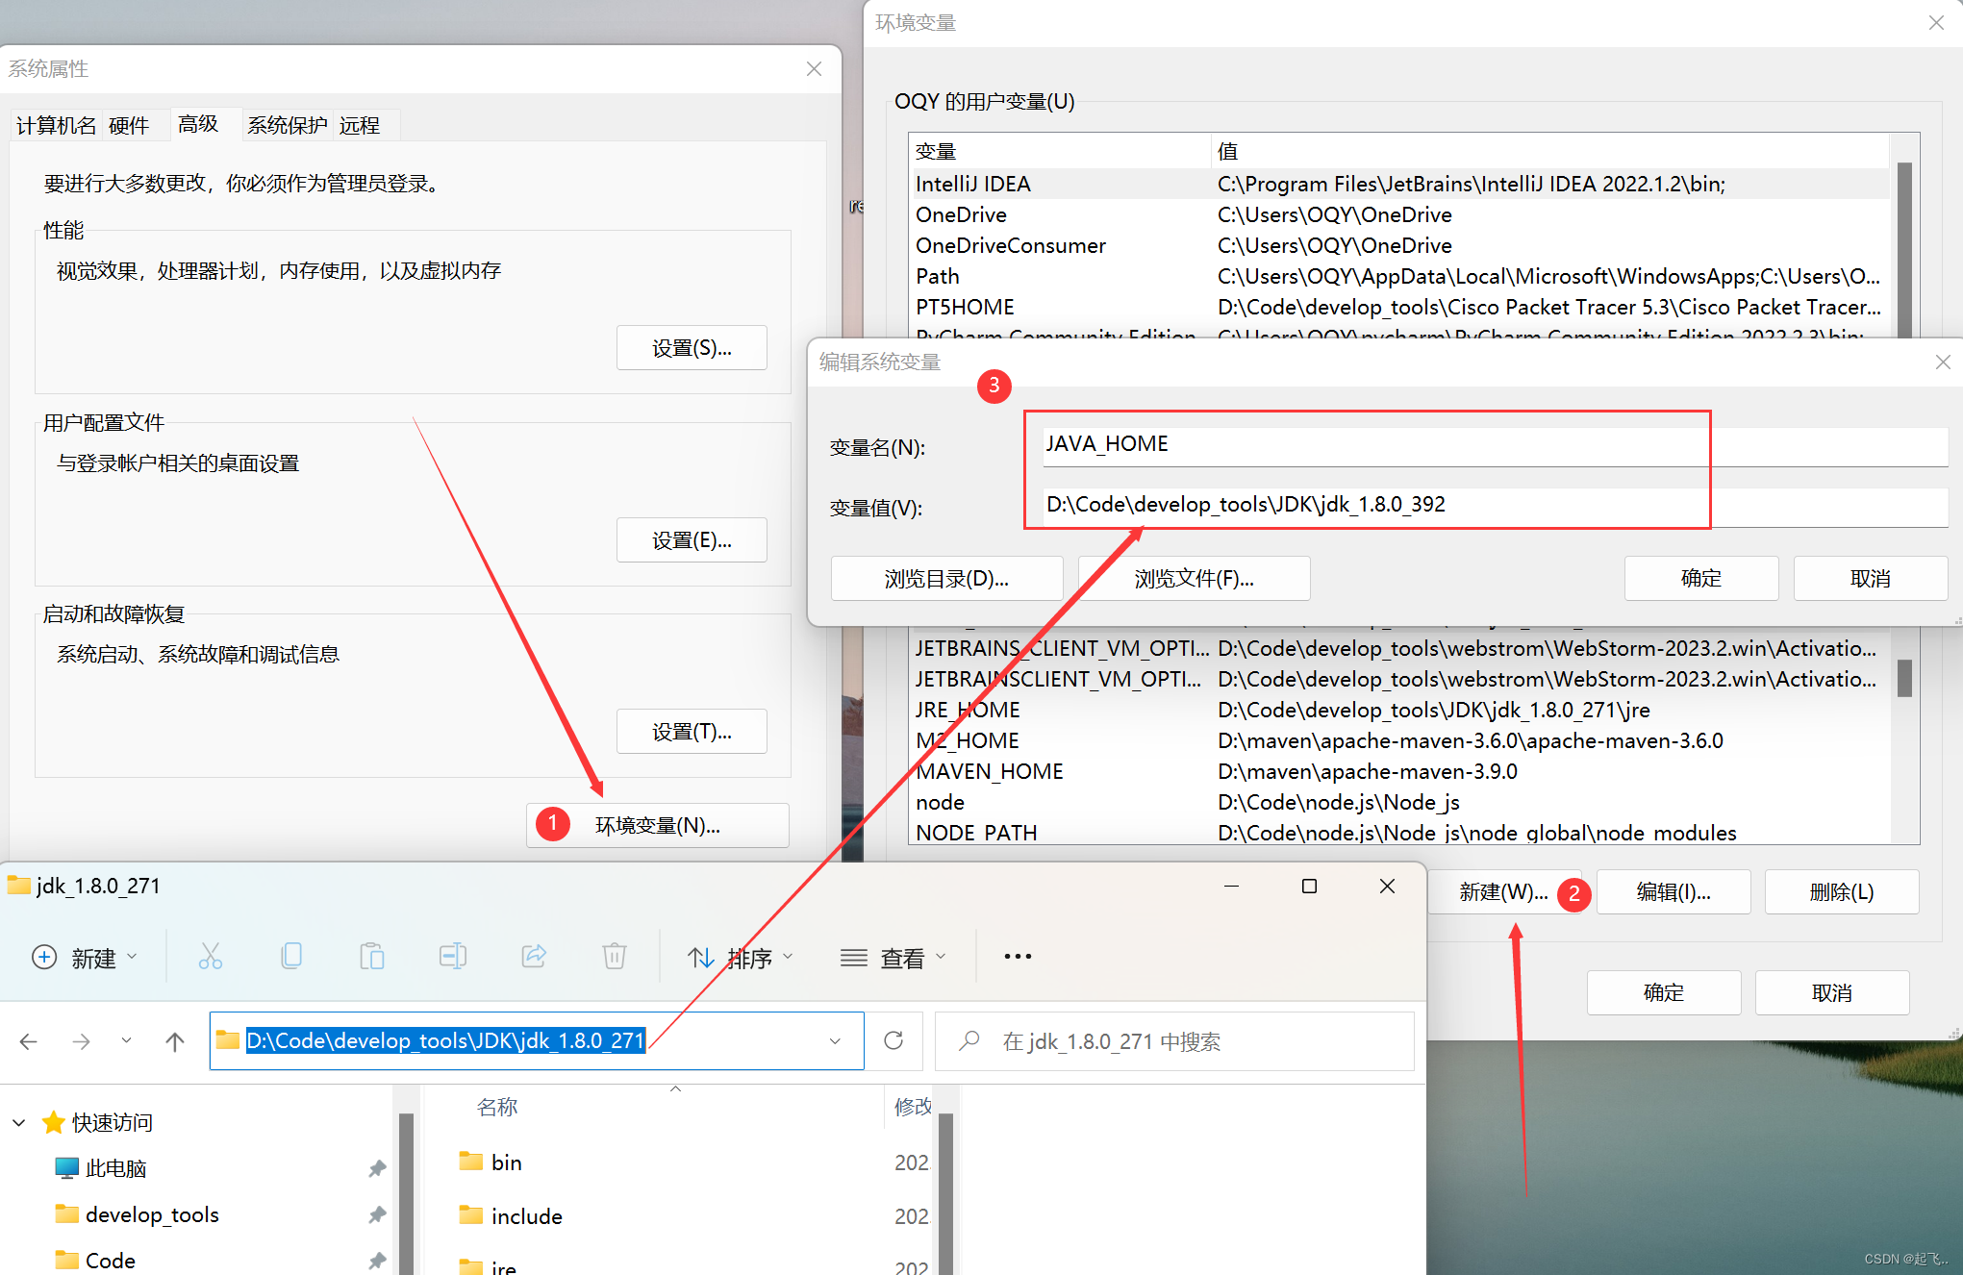
Task: Open the 查看 view dropdown
Action: (893, 958)
